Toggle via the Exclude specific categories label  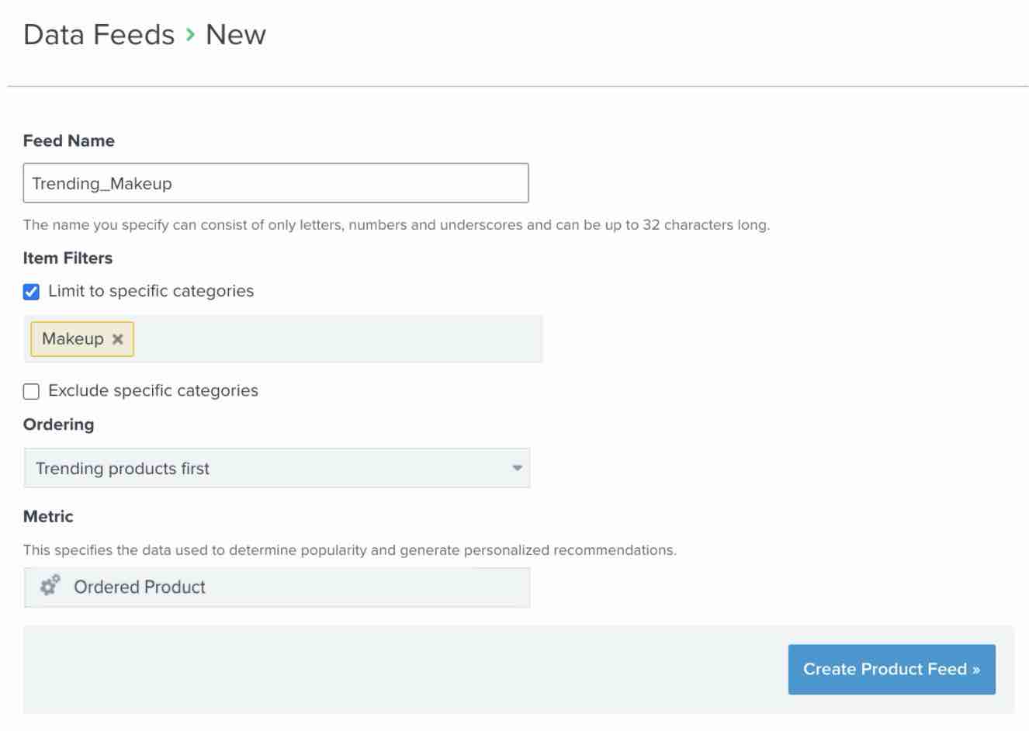click(x=153, y=390)
